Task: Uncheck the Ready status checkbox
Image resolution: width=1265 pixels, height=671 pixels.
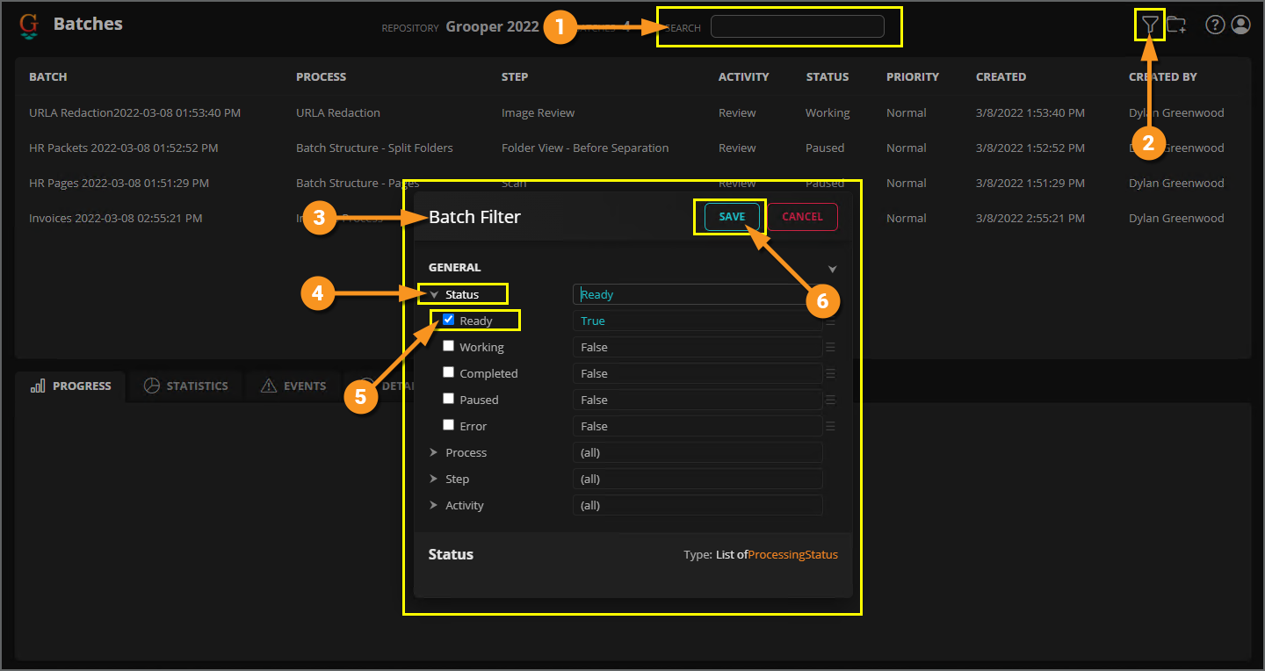Action: coord(448,320)
